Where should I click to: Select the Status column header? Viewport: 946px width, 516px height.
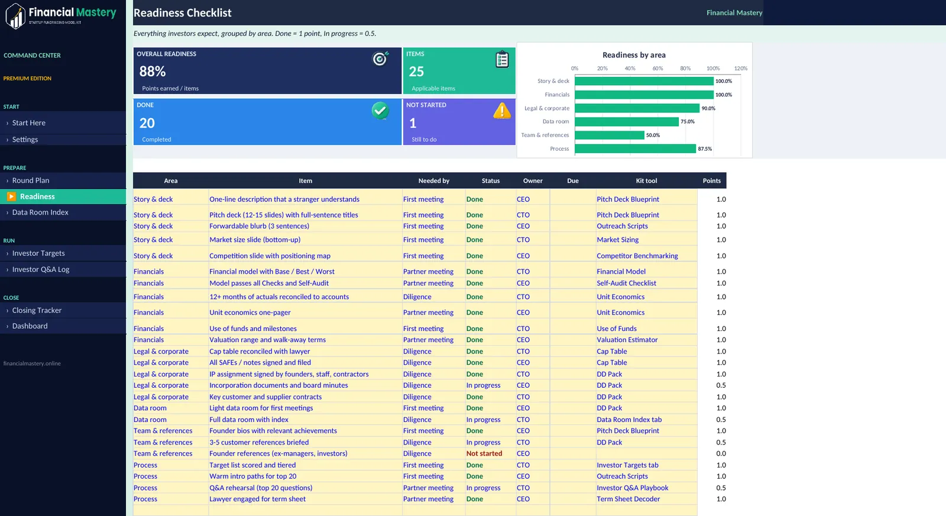tap(491, 181)
